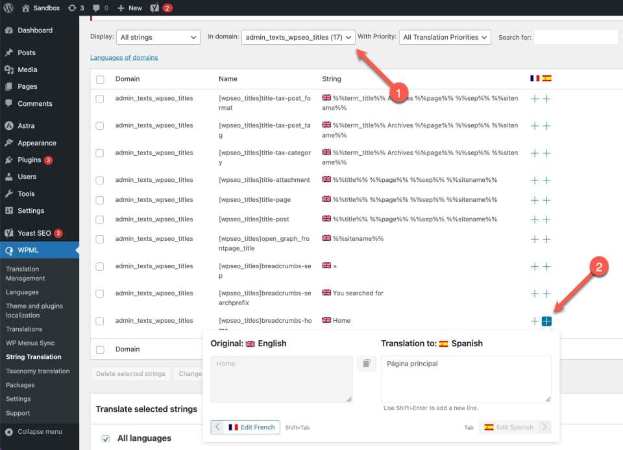Open the All Translation Priorities dropdown
This screenshot has width=623, height=450.
coord(445,38)
